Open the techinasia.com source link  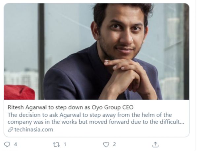33,130
